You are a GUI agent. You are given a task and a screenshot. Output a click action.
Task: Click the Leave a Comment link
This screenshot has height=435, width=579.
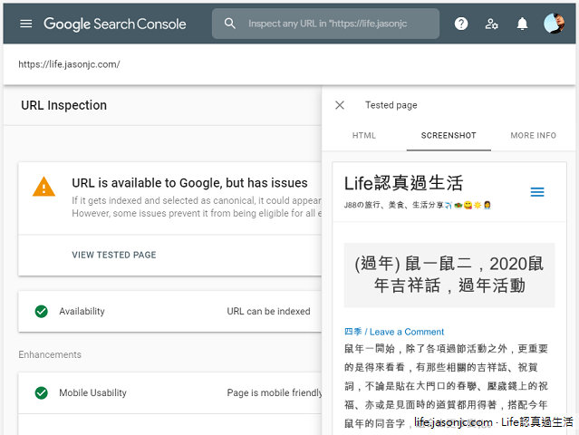point(407,332)
